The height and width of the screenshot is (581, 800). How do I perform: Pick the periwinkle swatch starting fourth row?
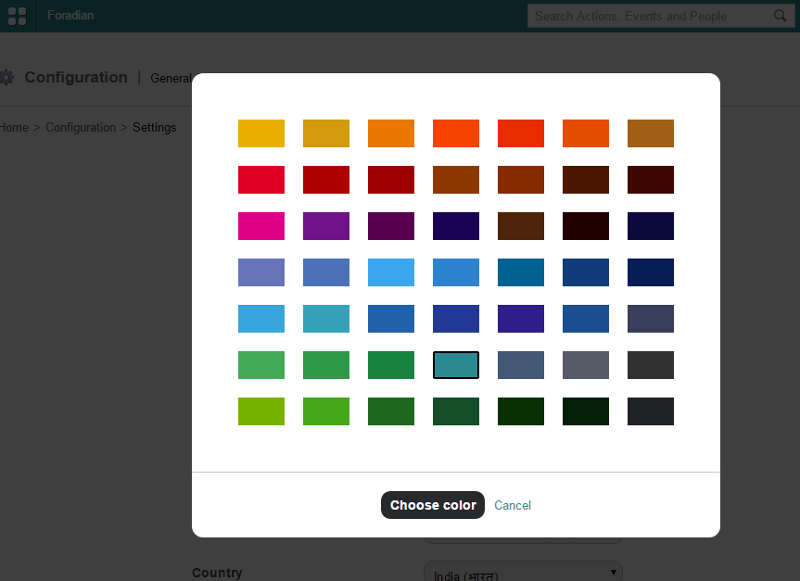[x=261, y=272]
